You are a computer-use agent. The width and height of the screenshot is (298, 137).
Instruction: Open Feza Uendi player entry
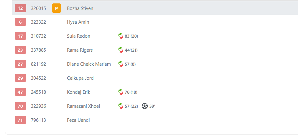click(x=78, y=120)
